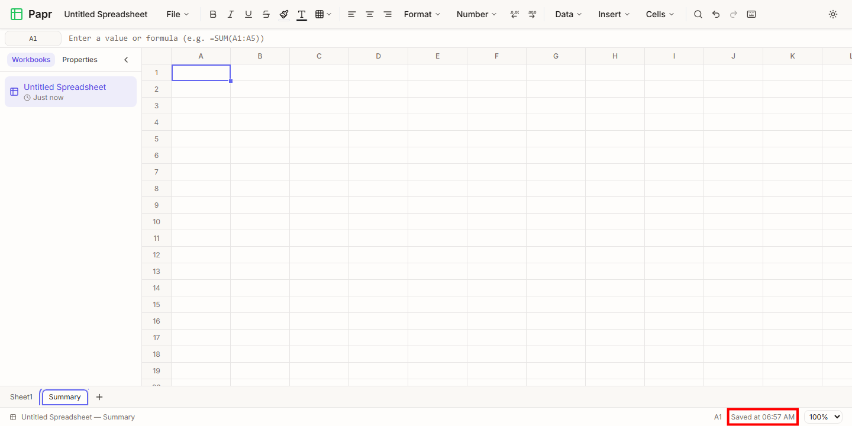Open the Cells menu

660,14
